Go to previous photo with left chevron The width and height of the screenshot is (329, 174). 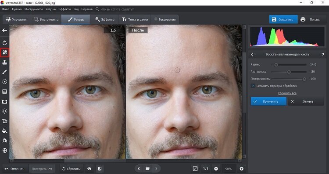(139, 169)
